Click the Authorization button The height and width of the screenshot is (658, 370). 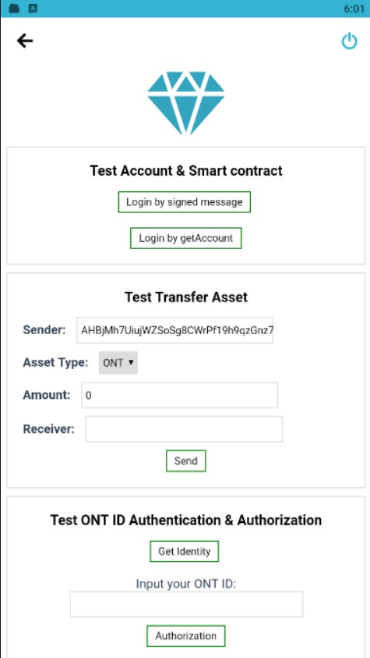tap(186, 636)
